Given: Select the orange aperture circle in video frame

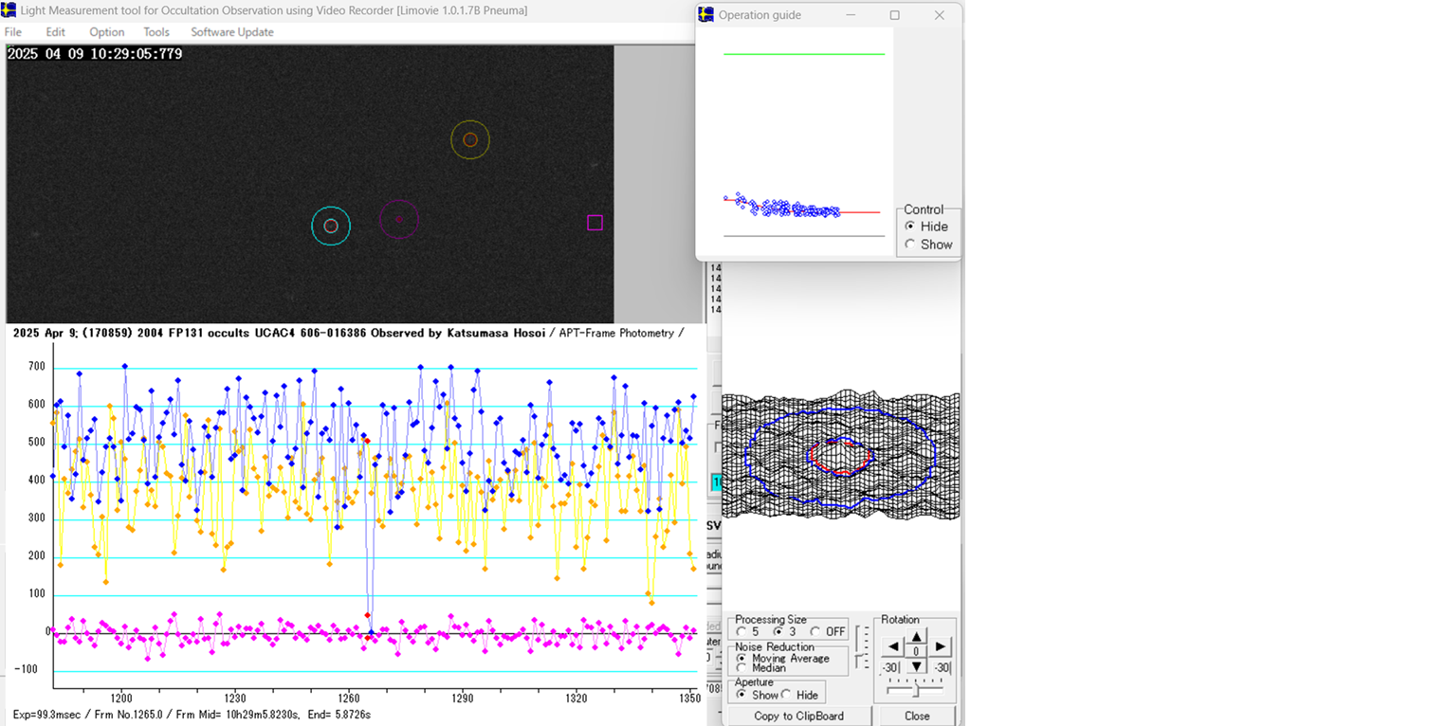Looking at the screenshot, I should [x=469, y=139].
